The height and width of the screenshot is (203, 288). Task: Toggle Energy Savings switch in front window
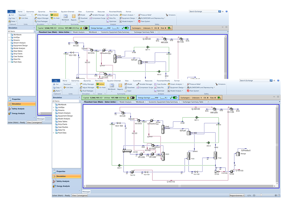coord(175,98)
